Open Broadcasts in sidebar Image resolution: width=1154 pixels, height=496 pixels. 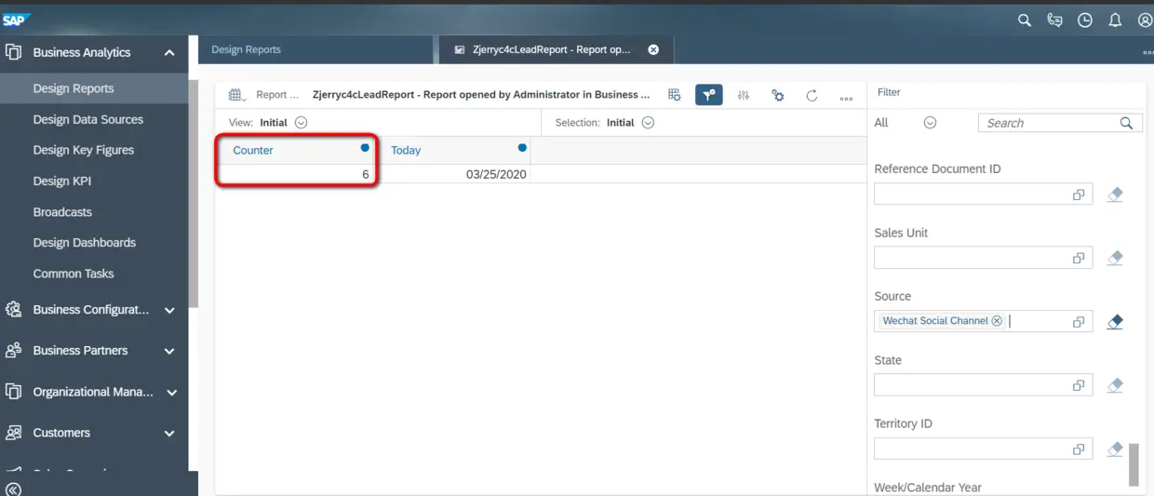(x=62, y=212)
